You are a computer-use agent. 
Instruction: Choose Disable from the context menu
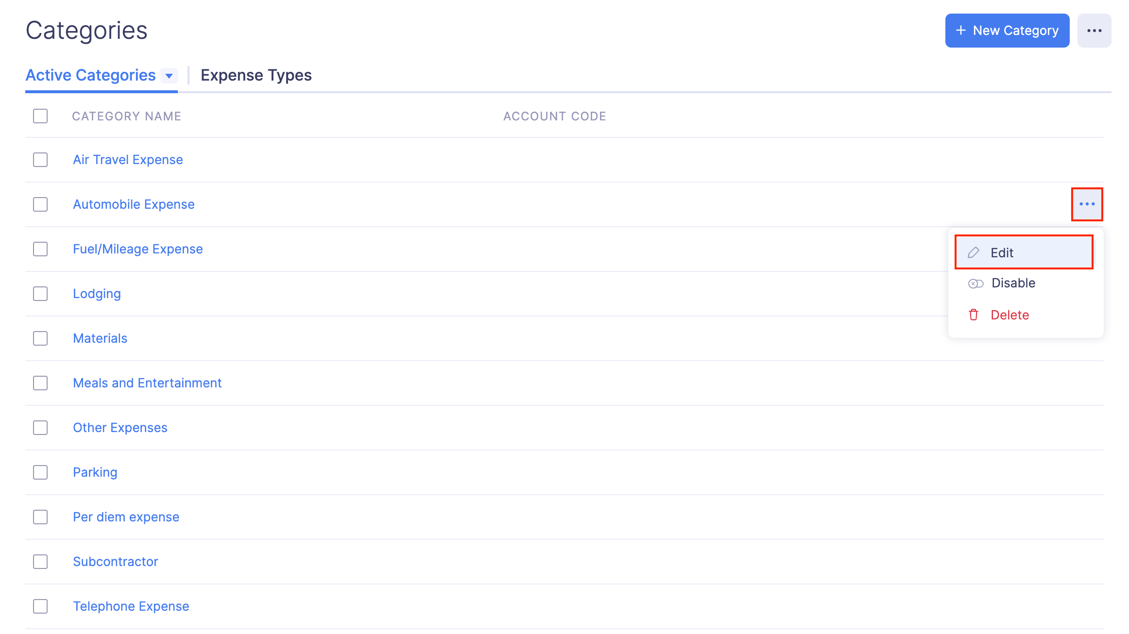(1013, 283)
